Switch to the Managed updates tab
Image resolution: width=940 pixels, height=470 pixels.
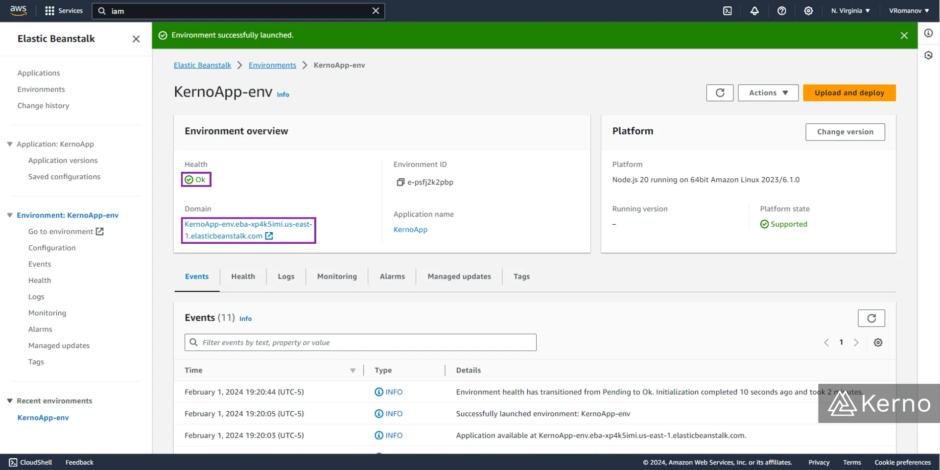pos(459,277)
